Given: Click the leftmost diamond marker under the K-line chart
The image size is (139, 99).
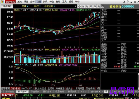Looking at the screenshot, I should tap(44, 47).
